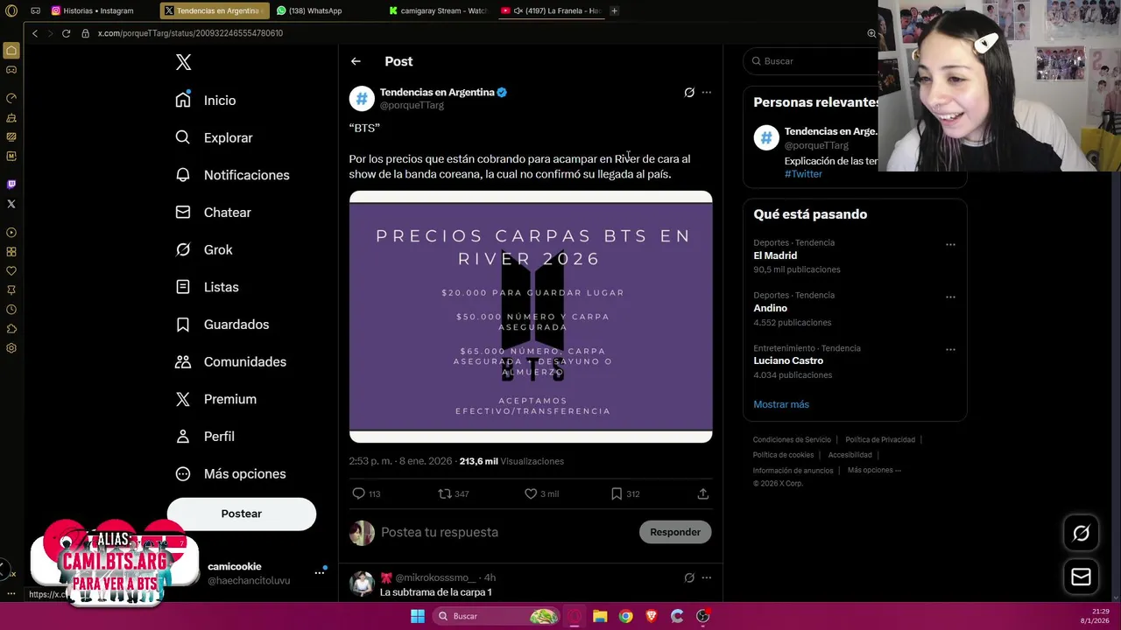Open Grok in the sidebar
Screen dimensions: 1121x630
pos(204,249)
